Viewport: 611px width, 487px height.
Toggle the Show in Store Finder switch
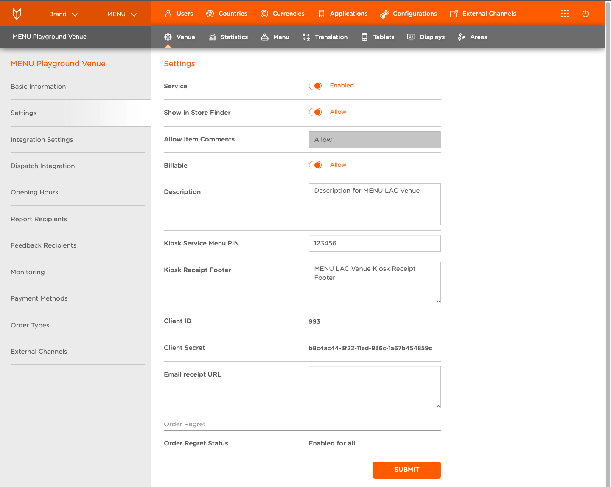point(315,112)
